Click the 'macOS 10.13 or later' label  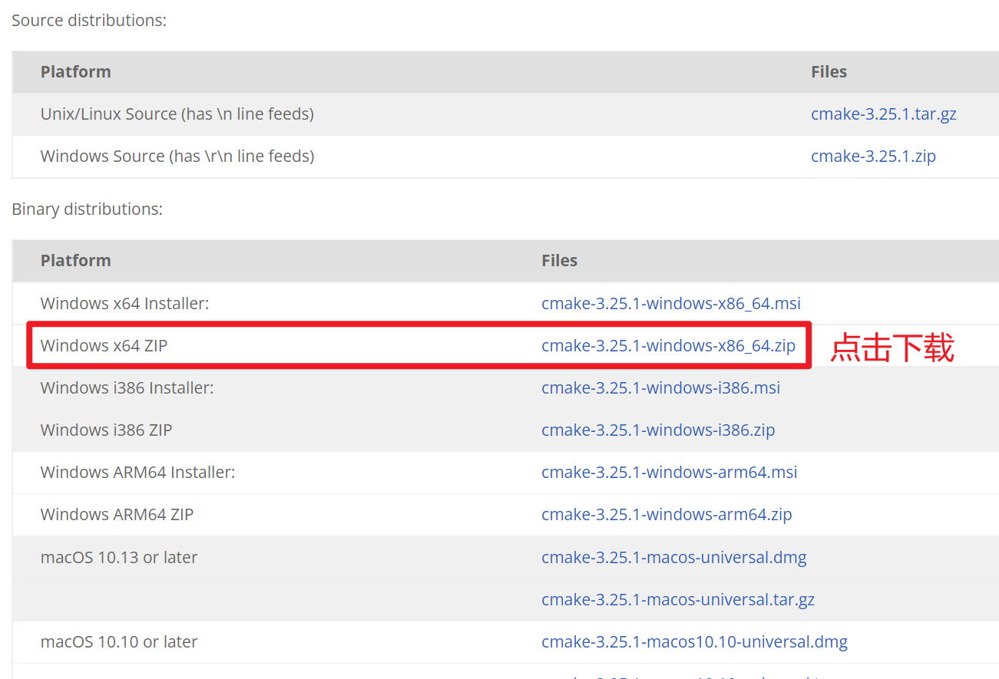[119, 558]
